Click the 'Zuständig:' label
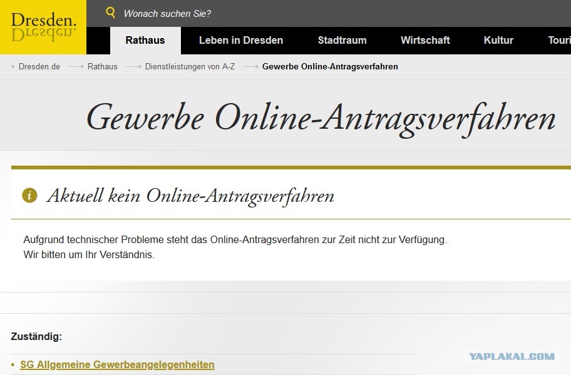The image size is (571, 375). [x=36, y=336]
